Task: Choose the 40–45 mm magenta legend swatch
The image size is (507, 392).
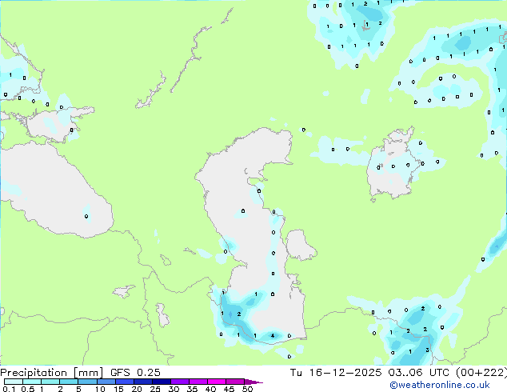Action: point(217,382)
